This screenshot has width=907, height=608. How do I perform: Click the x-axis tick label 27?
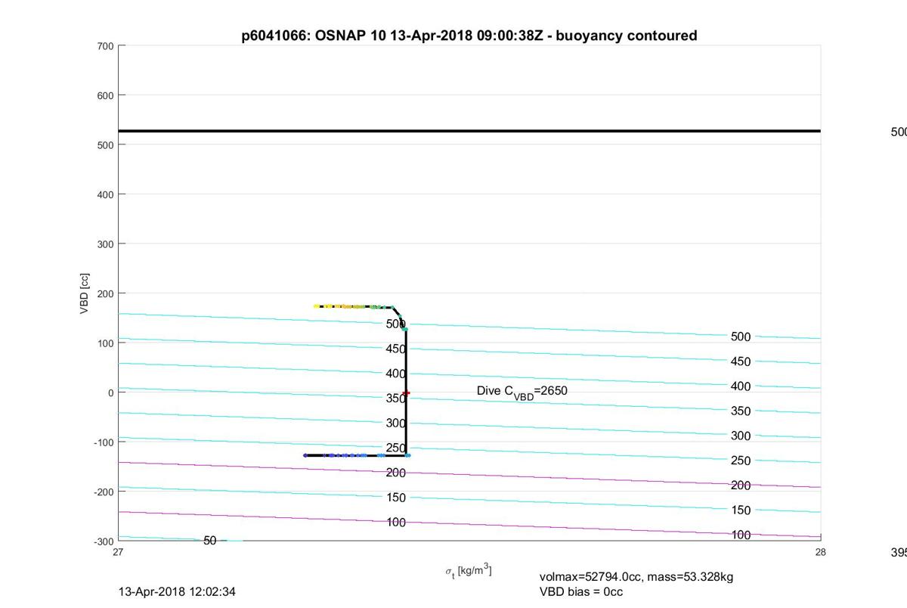pos(119,552)
